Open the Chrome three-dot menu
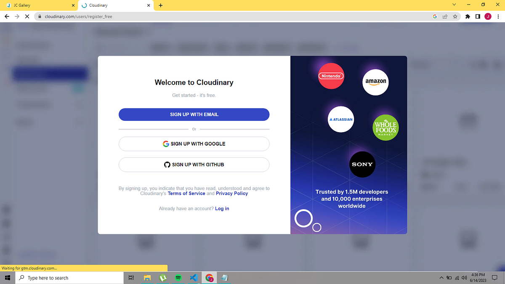 point(498,16)
